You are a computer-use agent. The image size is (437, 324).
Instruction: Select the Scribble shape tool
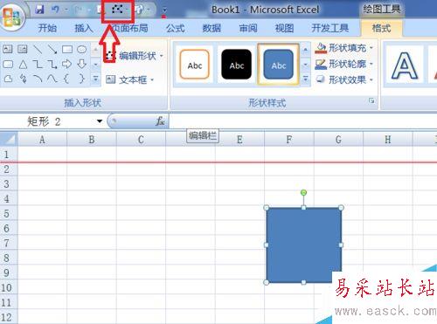pos(23,79)
